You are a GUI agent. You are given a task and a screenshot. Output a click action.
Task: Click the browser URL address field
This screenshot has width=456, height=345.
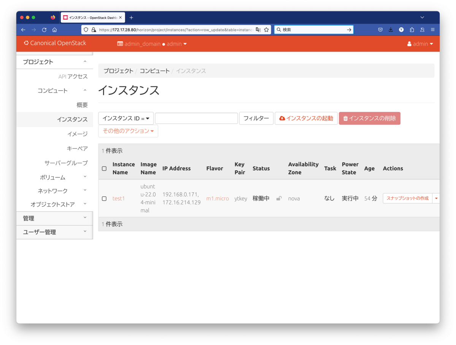click(176, 30)
